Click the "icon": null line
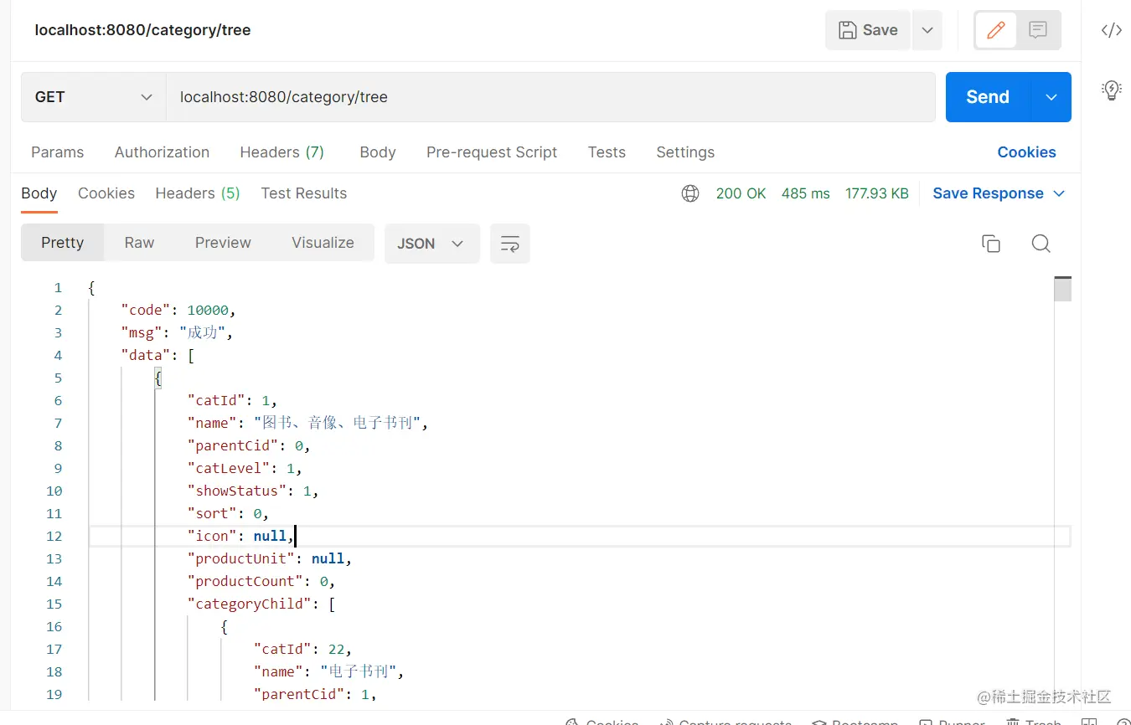The width and height of the screenshot is (1131, 725). tap(241, 537)
